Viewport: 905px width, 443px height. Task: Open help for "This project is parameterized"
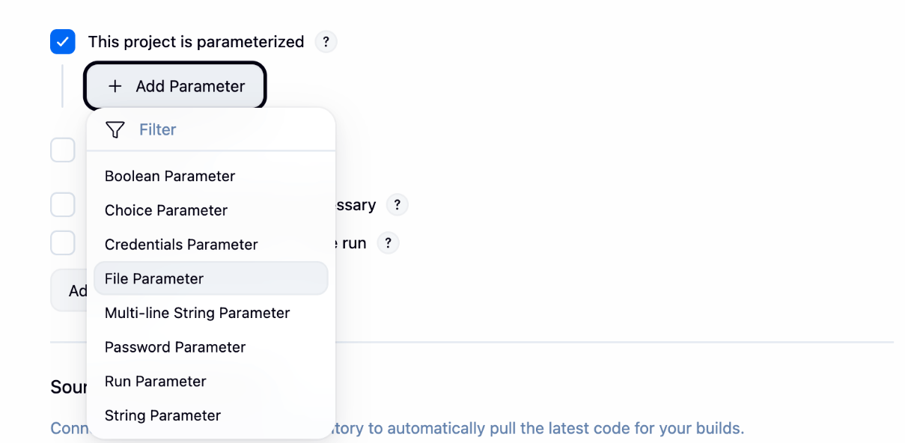326,42
